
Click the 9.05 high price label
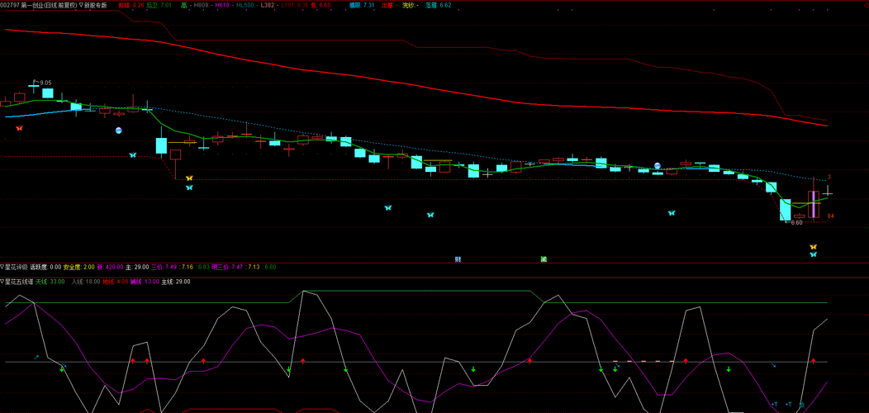tap(45, 83)
